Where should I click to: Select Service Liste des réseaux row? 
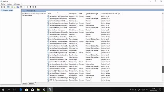tap(78, 30)
